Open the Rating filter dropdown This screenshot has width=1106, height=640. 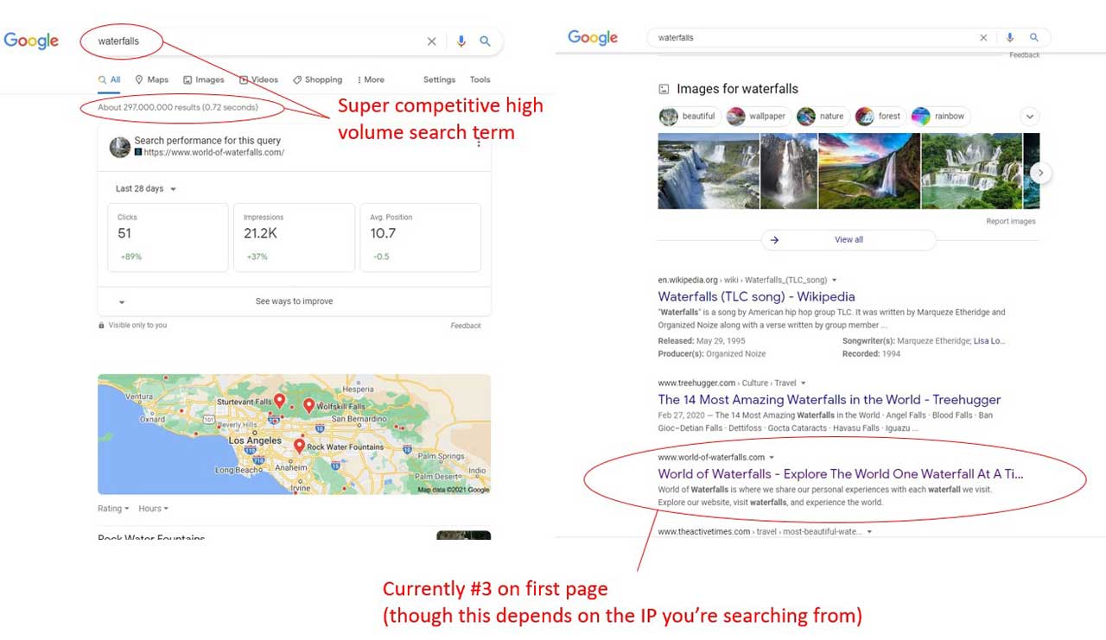pyautogui.click(x=113, y=509)
